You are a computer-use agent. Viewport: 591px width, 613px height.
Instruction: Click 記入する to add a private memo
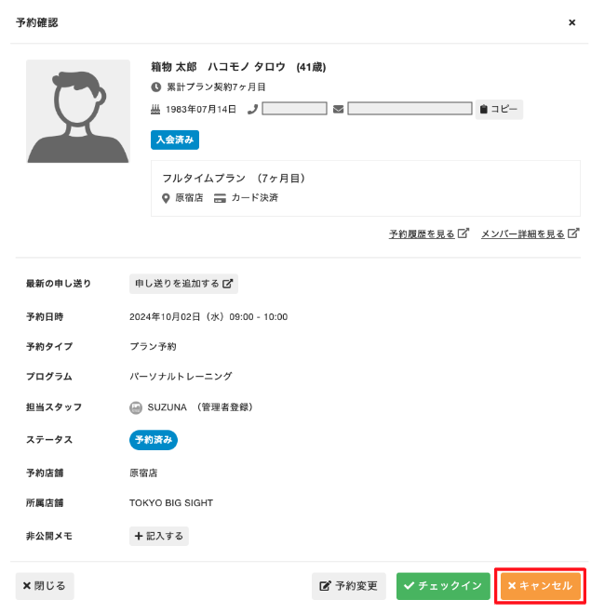pyautogui.click(x=159, y=536)
